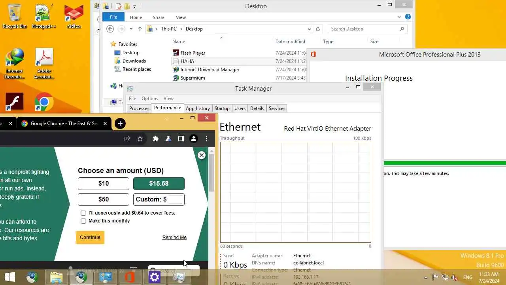Sort Explorer list by Date modified

pyautogui.click(x=290, y=42)
